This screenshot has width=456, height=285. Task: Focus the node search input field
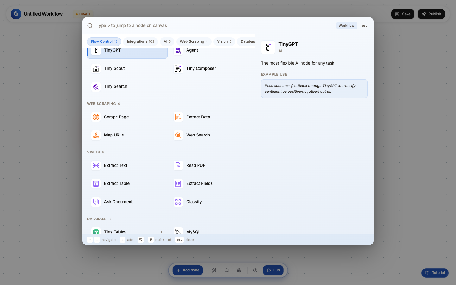[214, 26]
